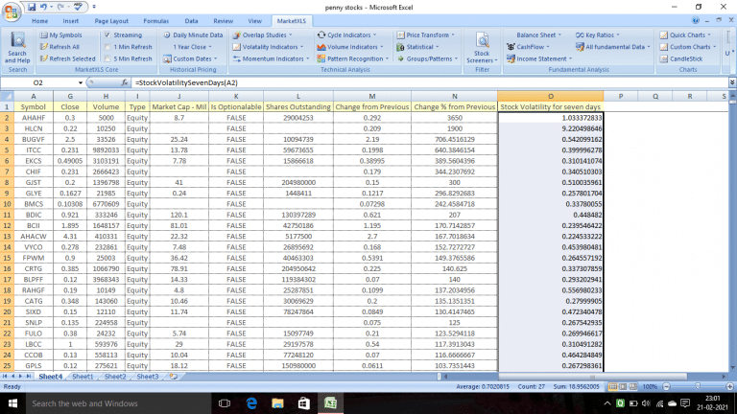
Task: Click the Select All corner of the sheet
Action: pyautogui.click(x=7, y=96)
